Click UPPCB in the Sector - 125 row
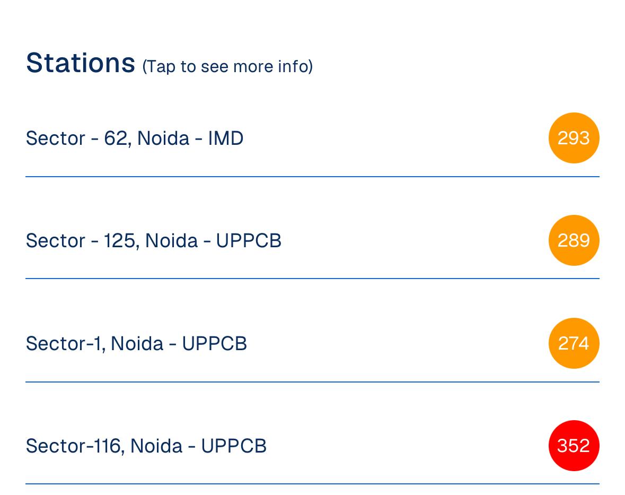 point(249,241)
